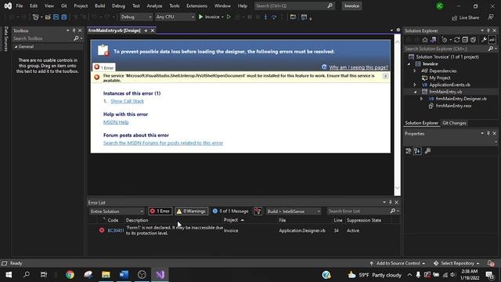The height and width of the screenshot is (282, 501).
Task: Open the Project menu
Action: (81, 5)
